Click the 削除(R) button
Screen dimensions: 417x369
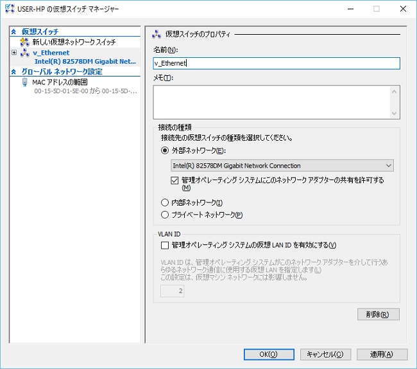tap(378, 314)
